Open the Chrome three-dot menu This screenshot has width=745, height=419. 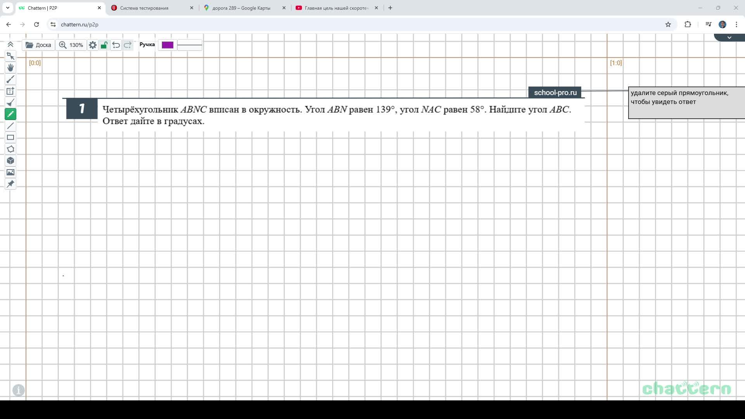(736, 24)
